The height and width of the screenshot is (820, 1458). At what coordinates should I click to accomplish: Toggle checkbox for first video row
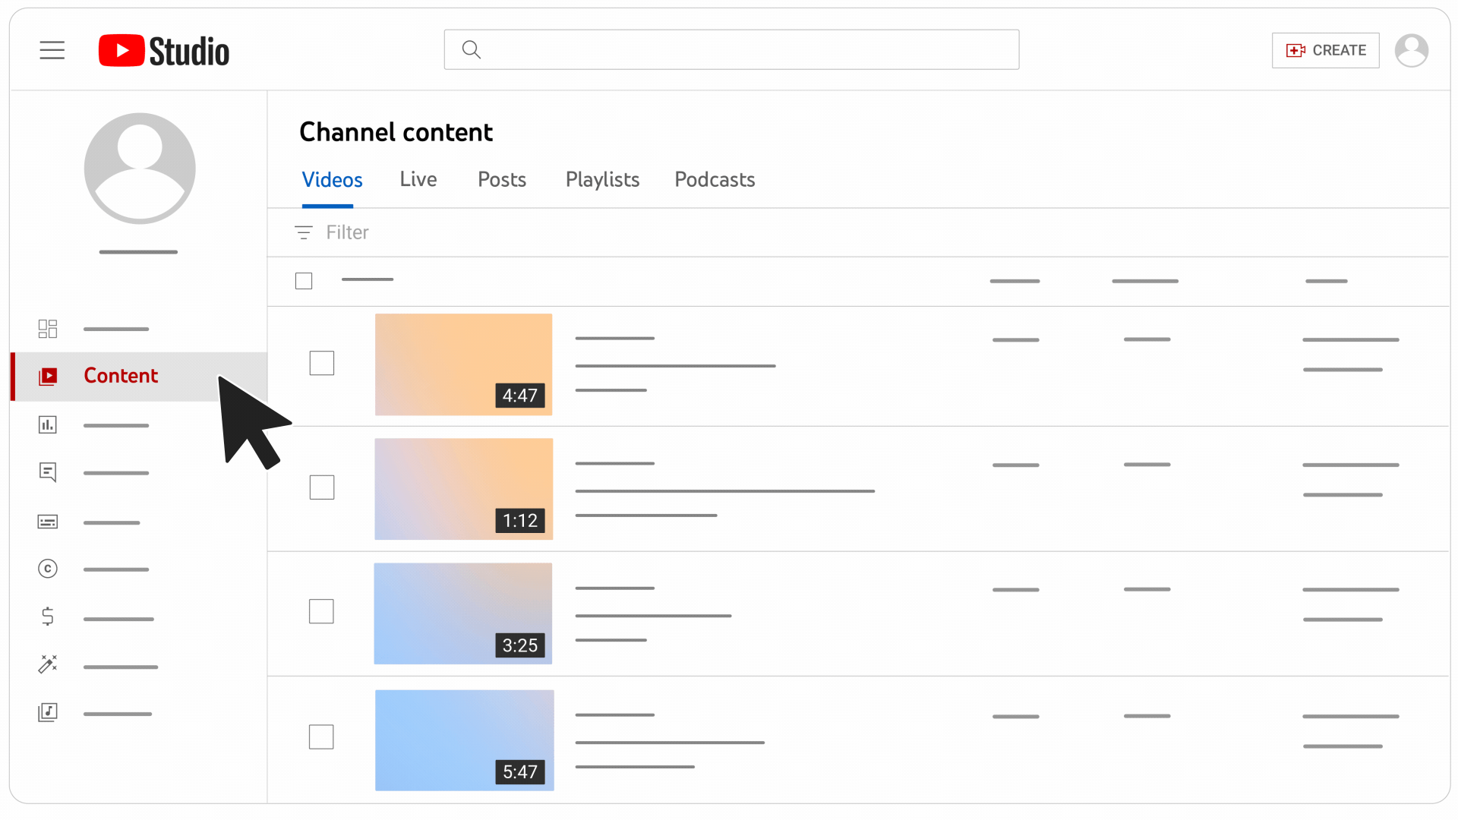pyautogui.click(x=323, y=362)
